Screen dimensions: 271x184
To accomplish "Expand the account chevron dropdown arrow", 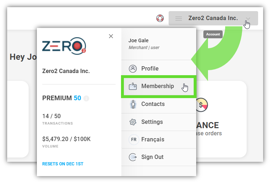I will click(248, 19).
